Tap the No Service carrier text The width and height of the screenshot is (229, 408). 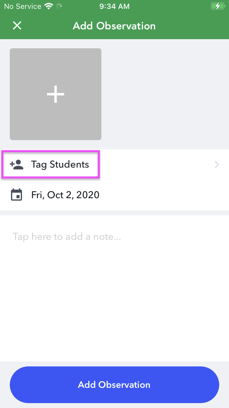23,6
